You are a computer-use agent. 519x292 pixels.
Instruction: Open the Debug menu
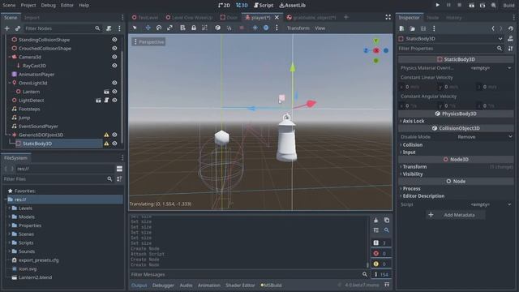point(49,5)
